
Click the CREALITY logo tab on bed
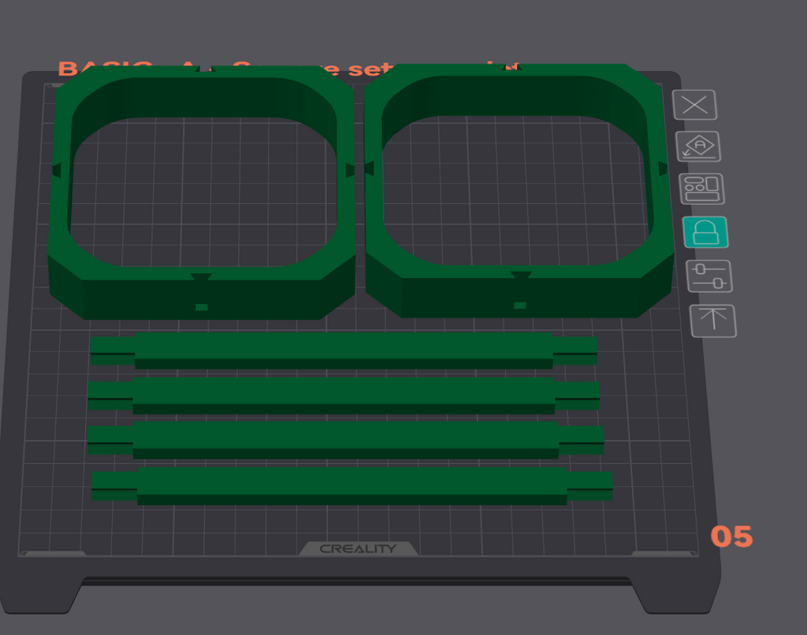[359, 548]
